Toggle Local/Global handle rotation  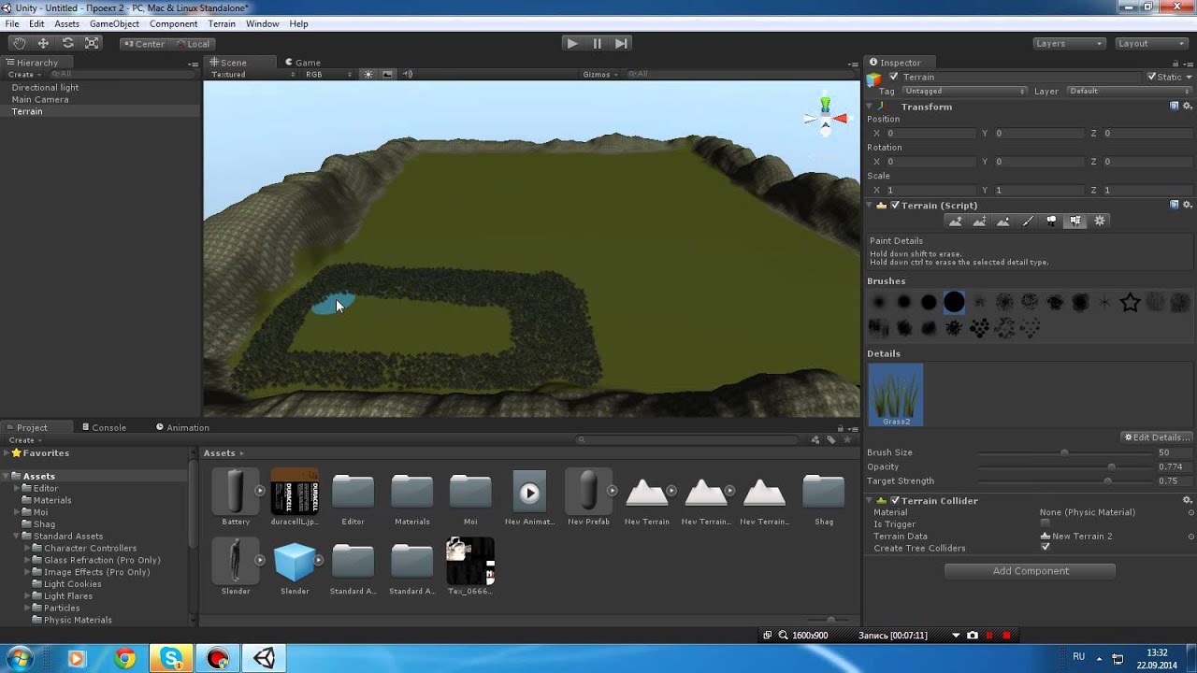click(192, 43)
